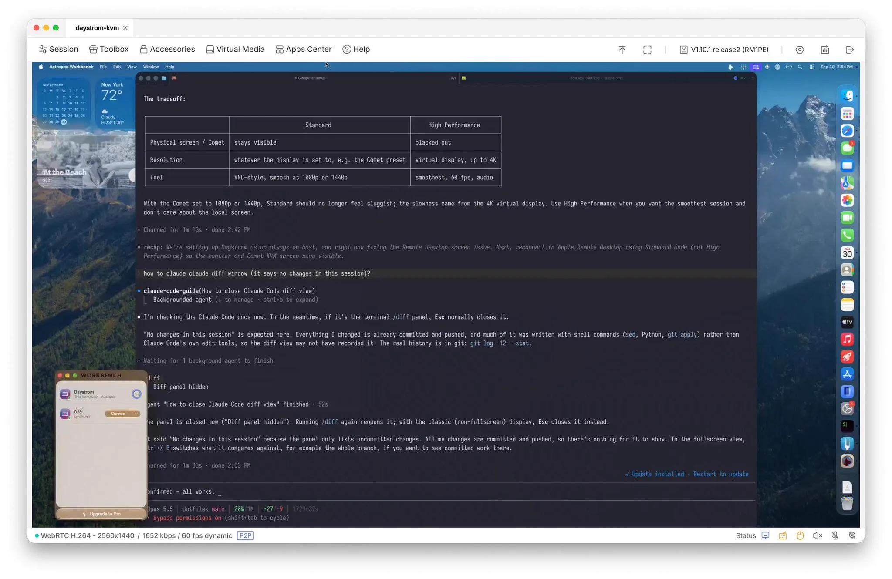The height and width of the screenshot is (579, 892).
Task: Open the Window menu in remote menu bar
Action: tap(151, 67)
